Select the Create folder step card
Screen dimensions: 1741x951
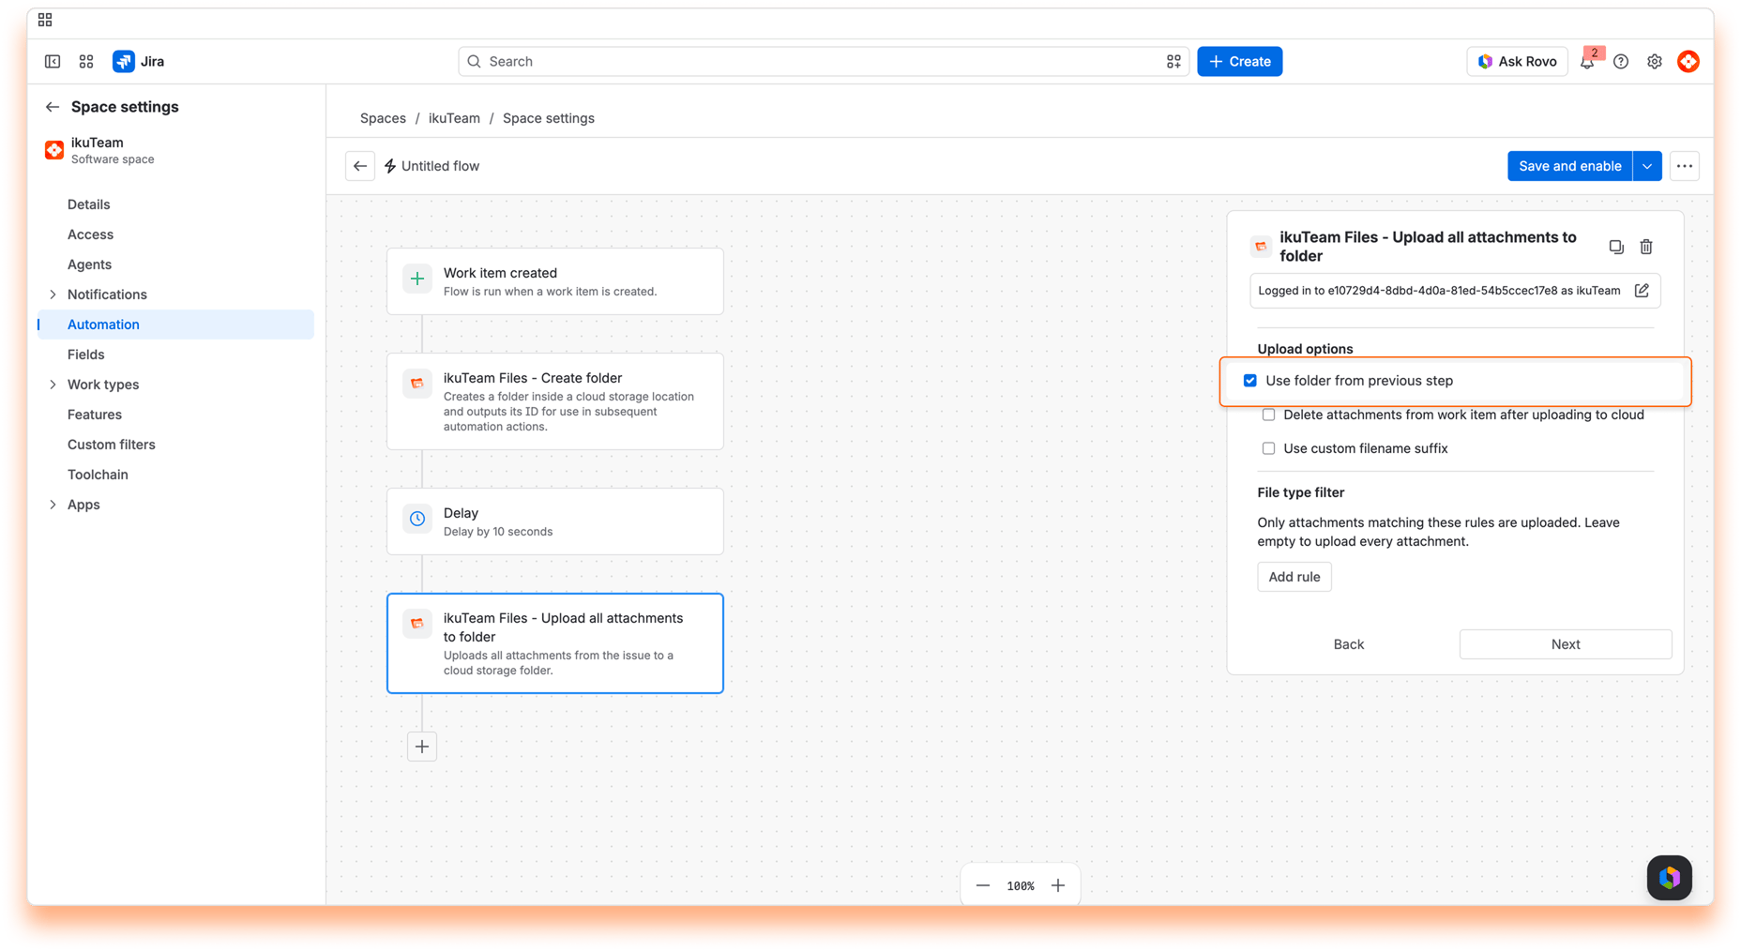pos(555,401)
